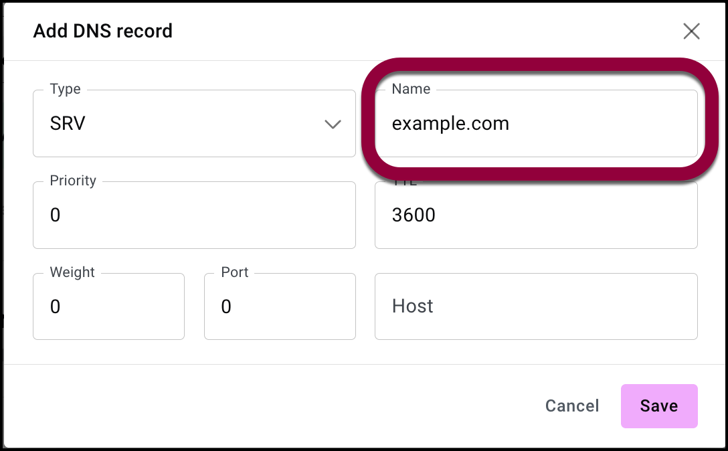Click the Name field label
The height and width of the screenshot is (451, 728).
pos(411,89)
